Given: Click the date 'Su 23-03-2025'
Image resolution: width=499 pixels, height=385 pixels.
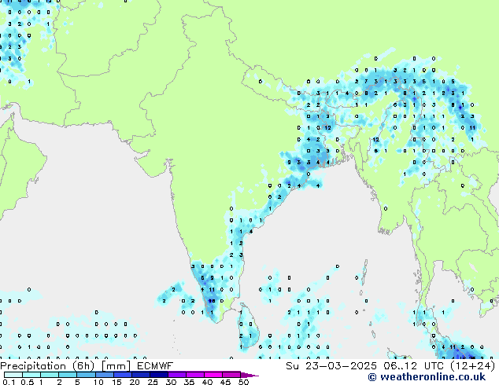Looking at the screenshot, I should (x=331, y=366).
